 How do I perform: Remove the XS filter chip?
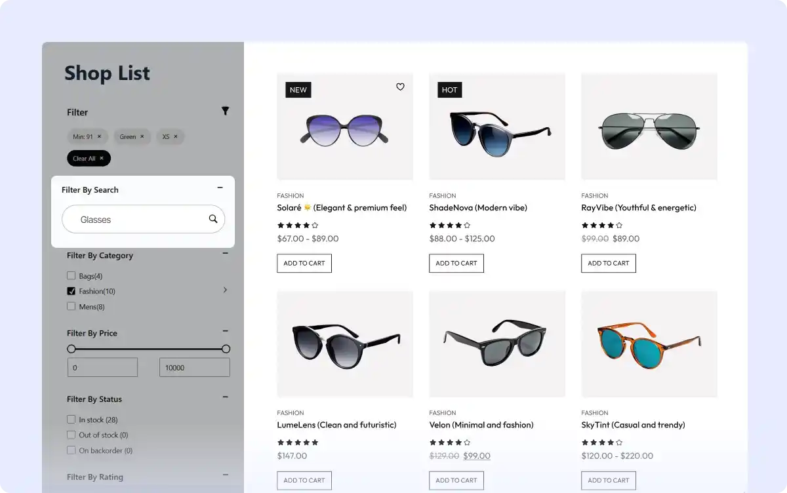176,137
